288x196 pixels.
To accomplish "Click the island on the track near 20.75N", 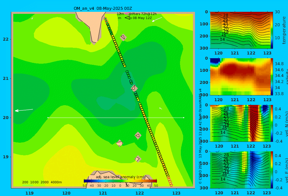I will pyautogui.click(x=134, y=88).
